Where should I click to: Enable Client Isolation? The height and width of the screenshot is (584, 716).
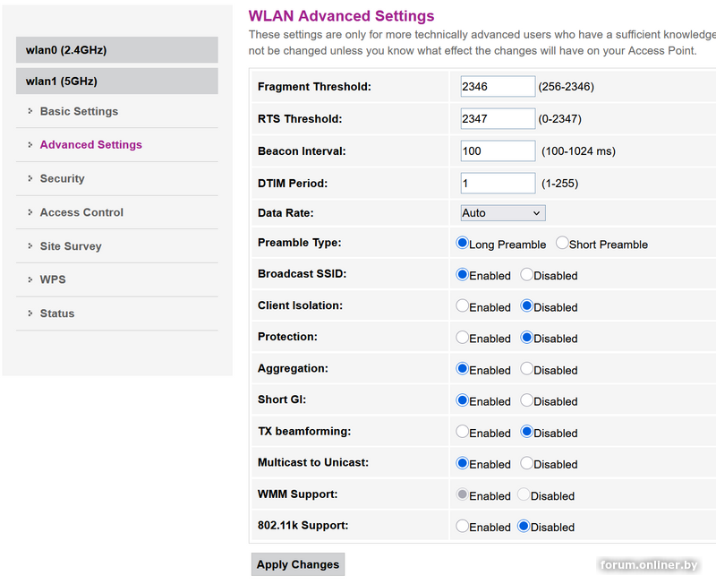click(x=462, y=305)
